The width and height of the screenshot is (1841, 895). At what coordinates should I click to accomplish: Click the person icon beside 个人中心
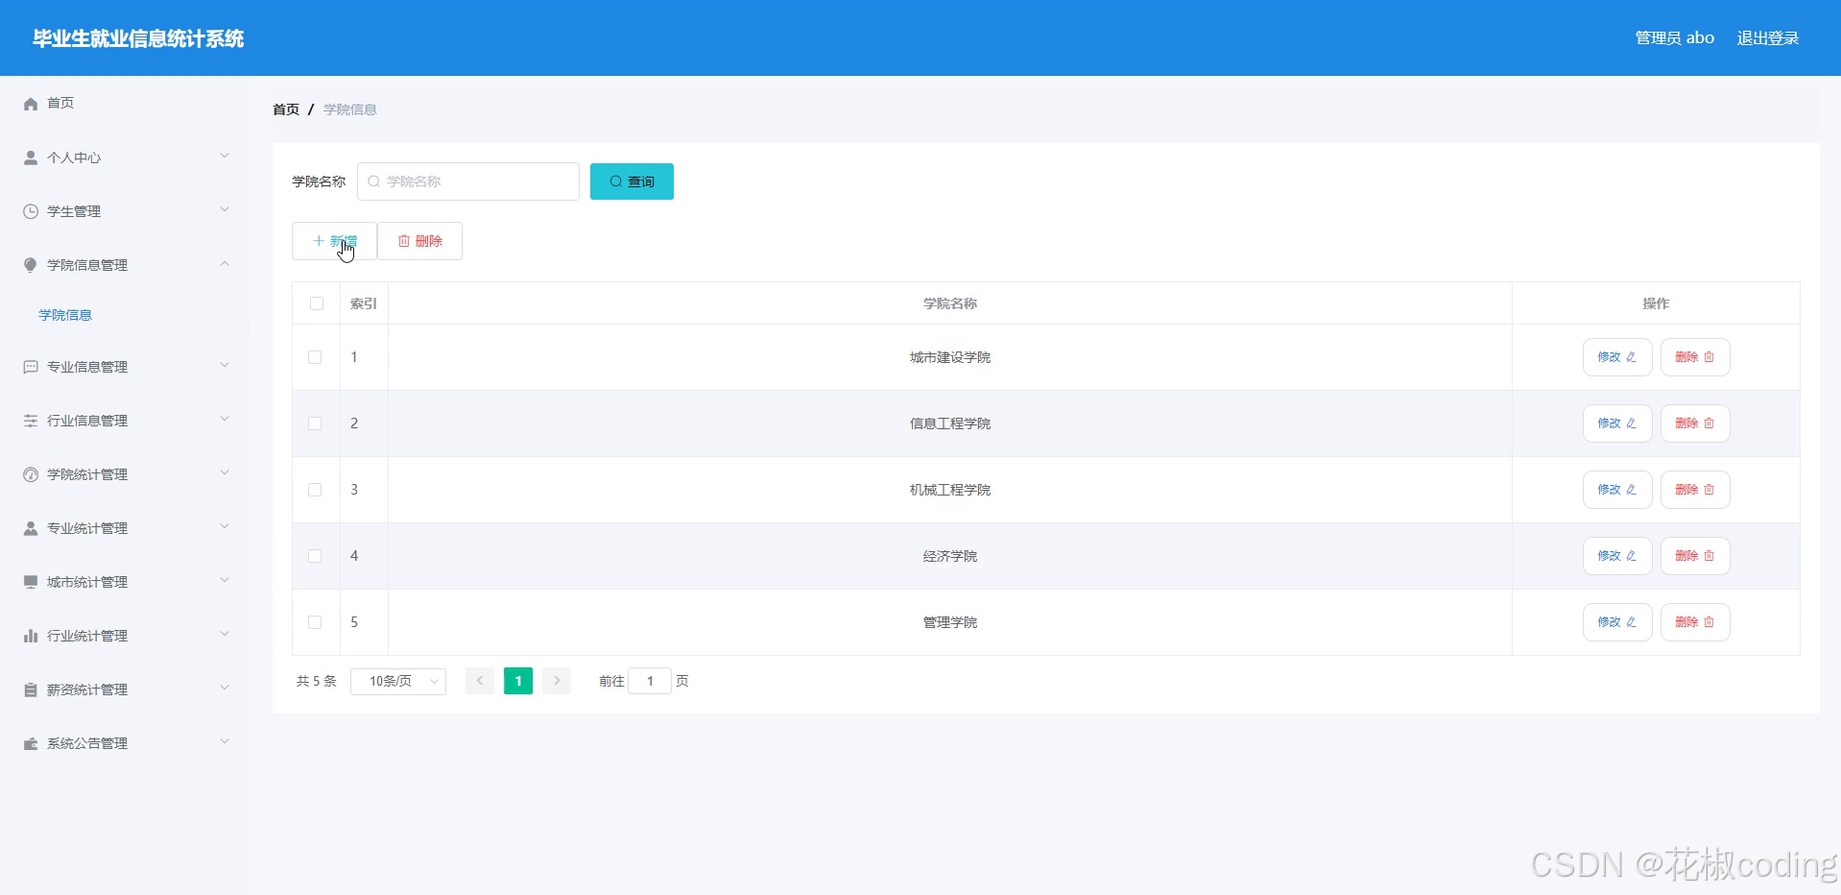pos(31,157)
